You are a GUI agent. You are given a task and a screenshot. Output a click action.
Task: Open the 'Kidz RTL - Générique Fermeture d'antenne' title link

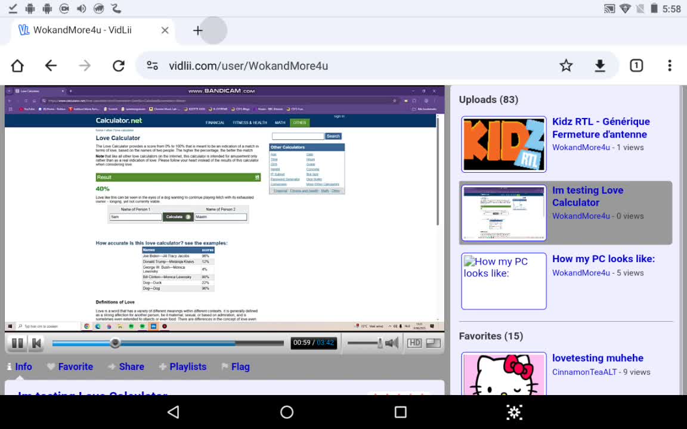point(601,128)
